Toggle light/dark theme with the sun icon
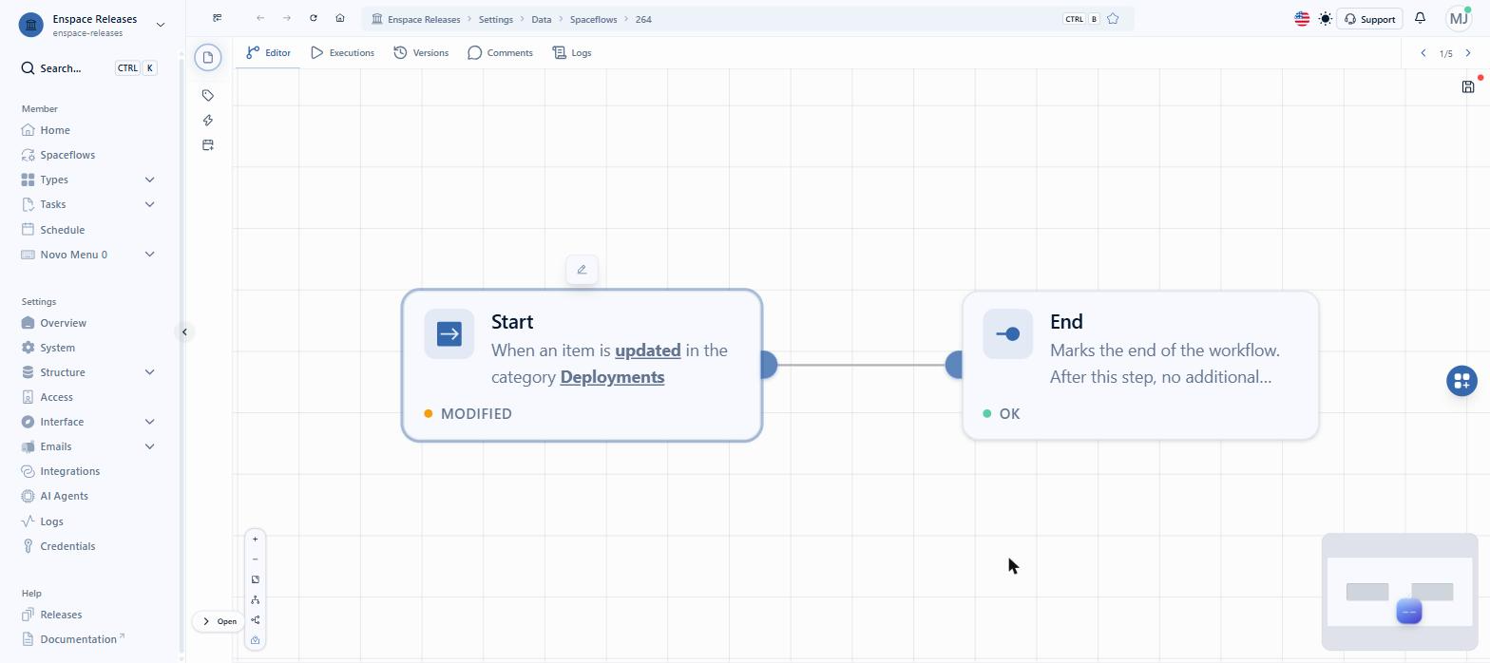1490x663 pixels. point(1325,19)
